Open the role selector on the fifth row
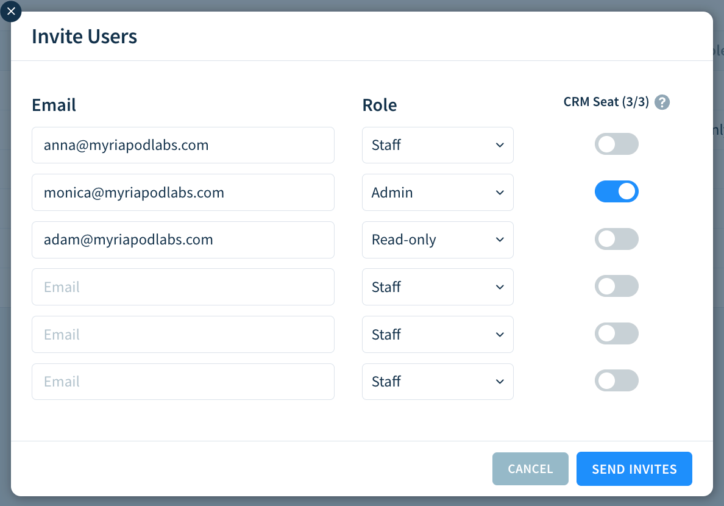This screenshot has width=724, height=506. pos(438,334)
